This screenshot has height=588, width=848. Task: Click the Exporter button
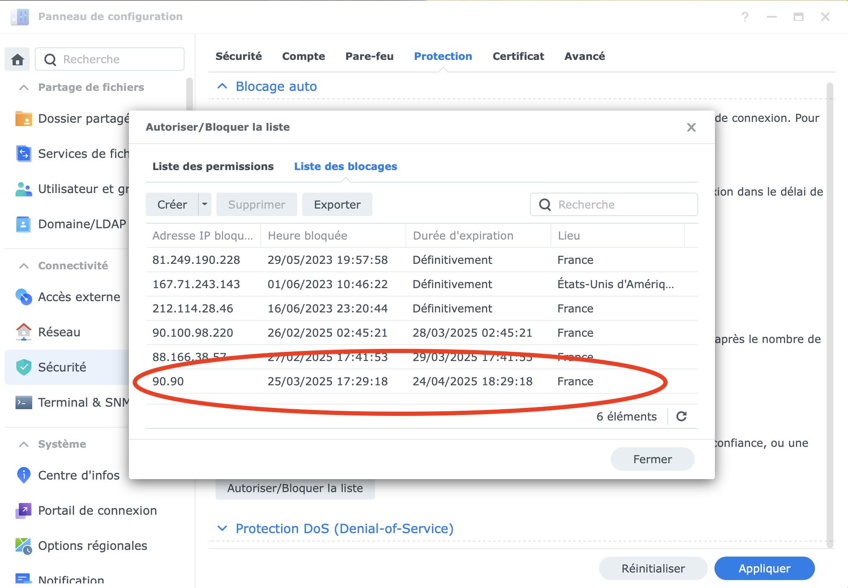337,204
